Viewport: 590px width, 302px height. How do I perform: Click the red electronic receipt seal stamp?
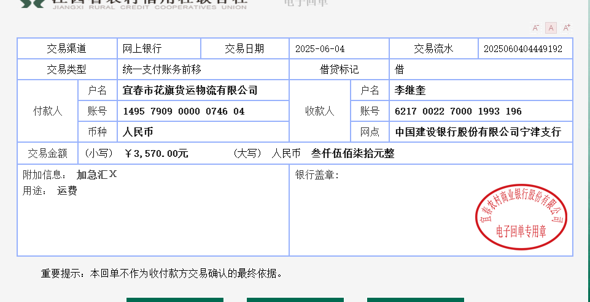coord(521,217)
